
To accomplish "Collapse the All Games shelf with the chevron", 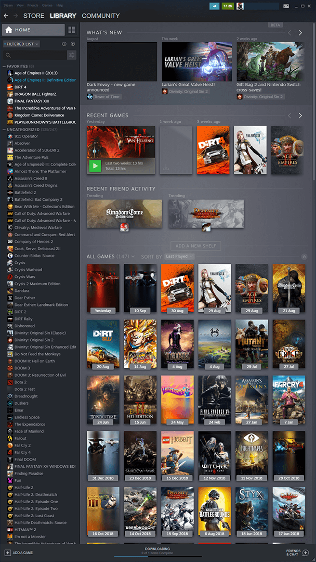I will tap(304, 257).
